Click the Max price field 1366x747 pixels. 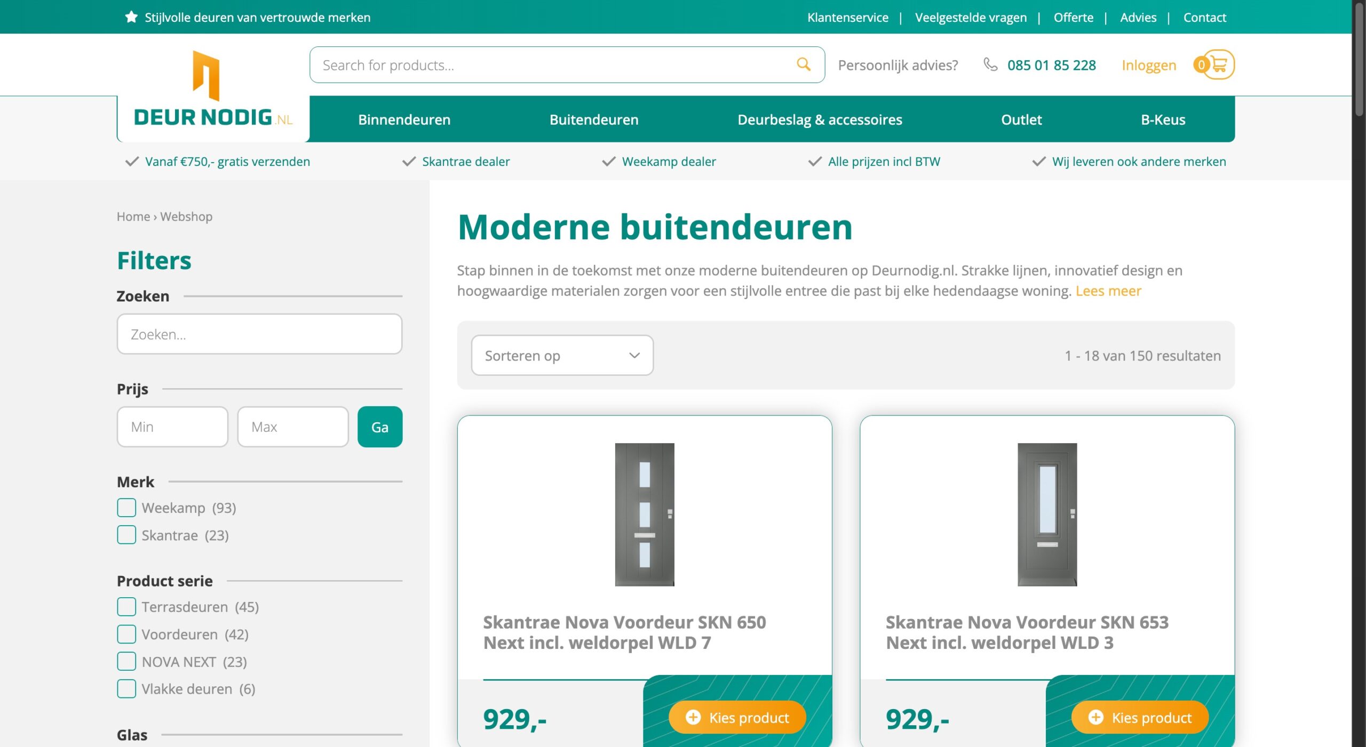click(x=293, y=427)
